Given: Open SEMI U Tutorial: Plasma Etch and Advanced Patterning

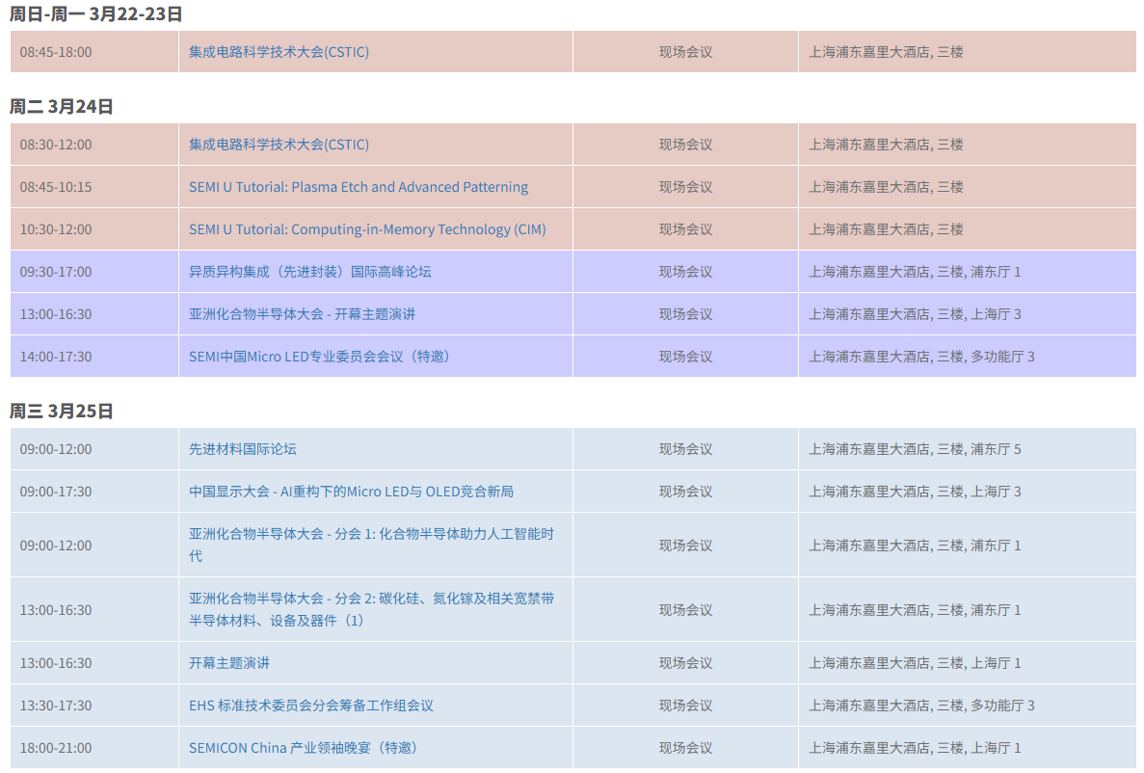Looking at the screenshot, I should click(359, 187).
